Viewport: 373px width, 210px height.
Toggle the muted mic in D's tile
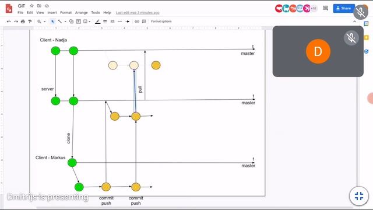coord(351,37)
